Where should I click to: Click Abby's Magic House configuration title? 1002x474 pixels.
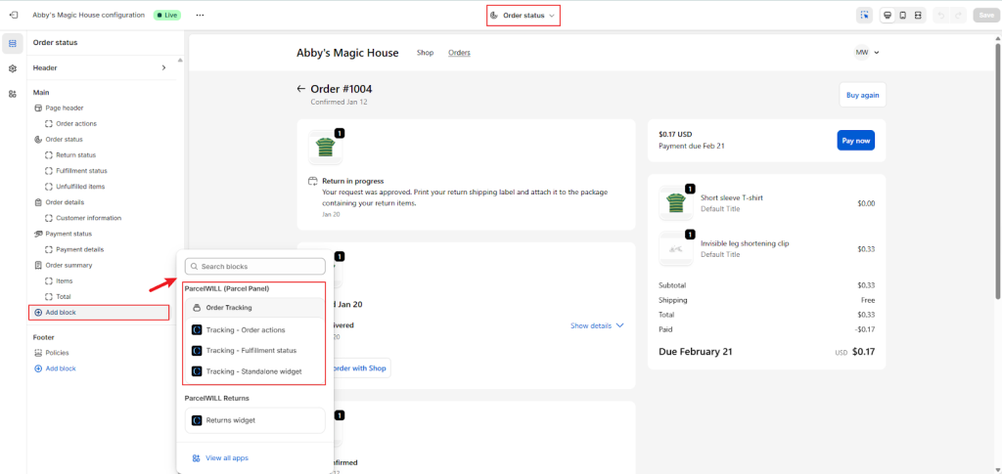tap(89, 15)
